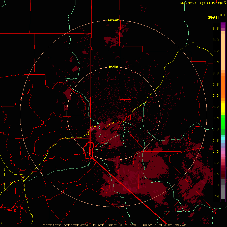Click the -0.5 scale value

click(215, 174)
